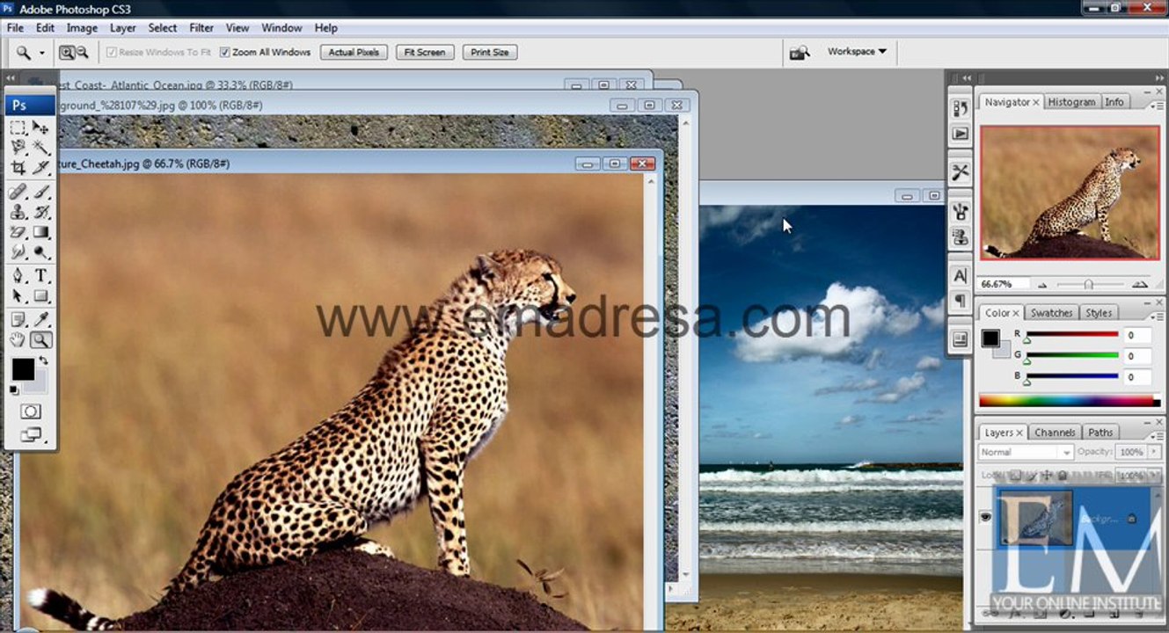Select the Brush tool
Viewport: 1169px width, 633px height.
click(x=41, y=192)
